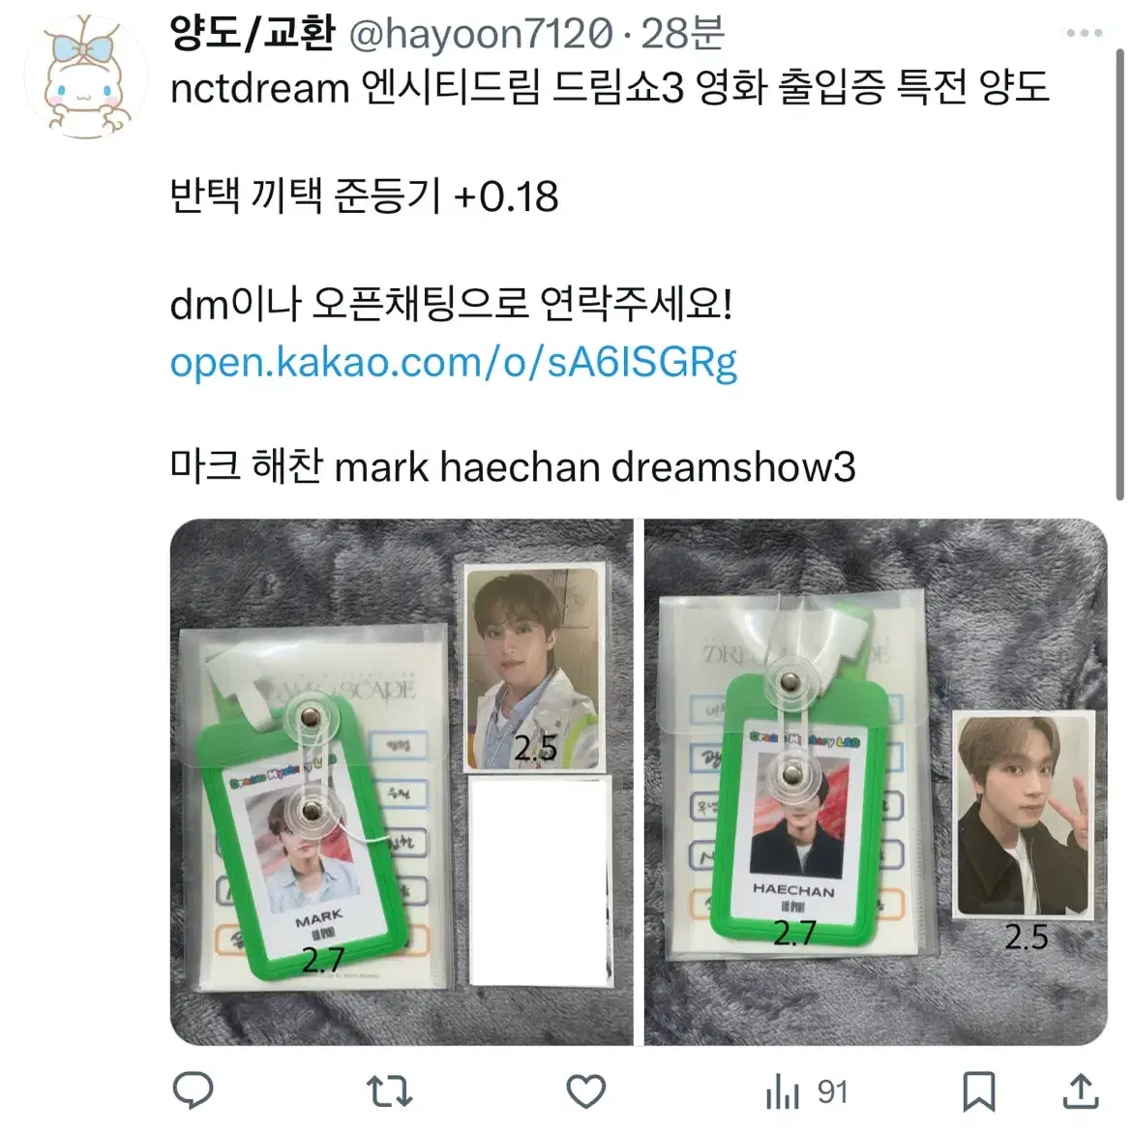Share the tweet via upload arrow icon

pyautogui.click(x=1081, y=1090)
